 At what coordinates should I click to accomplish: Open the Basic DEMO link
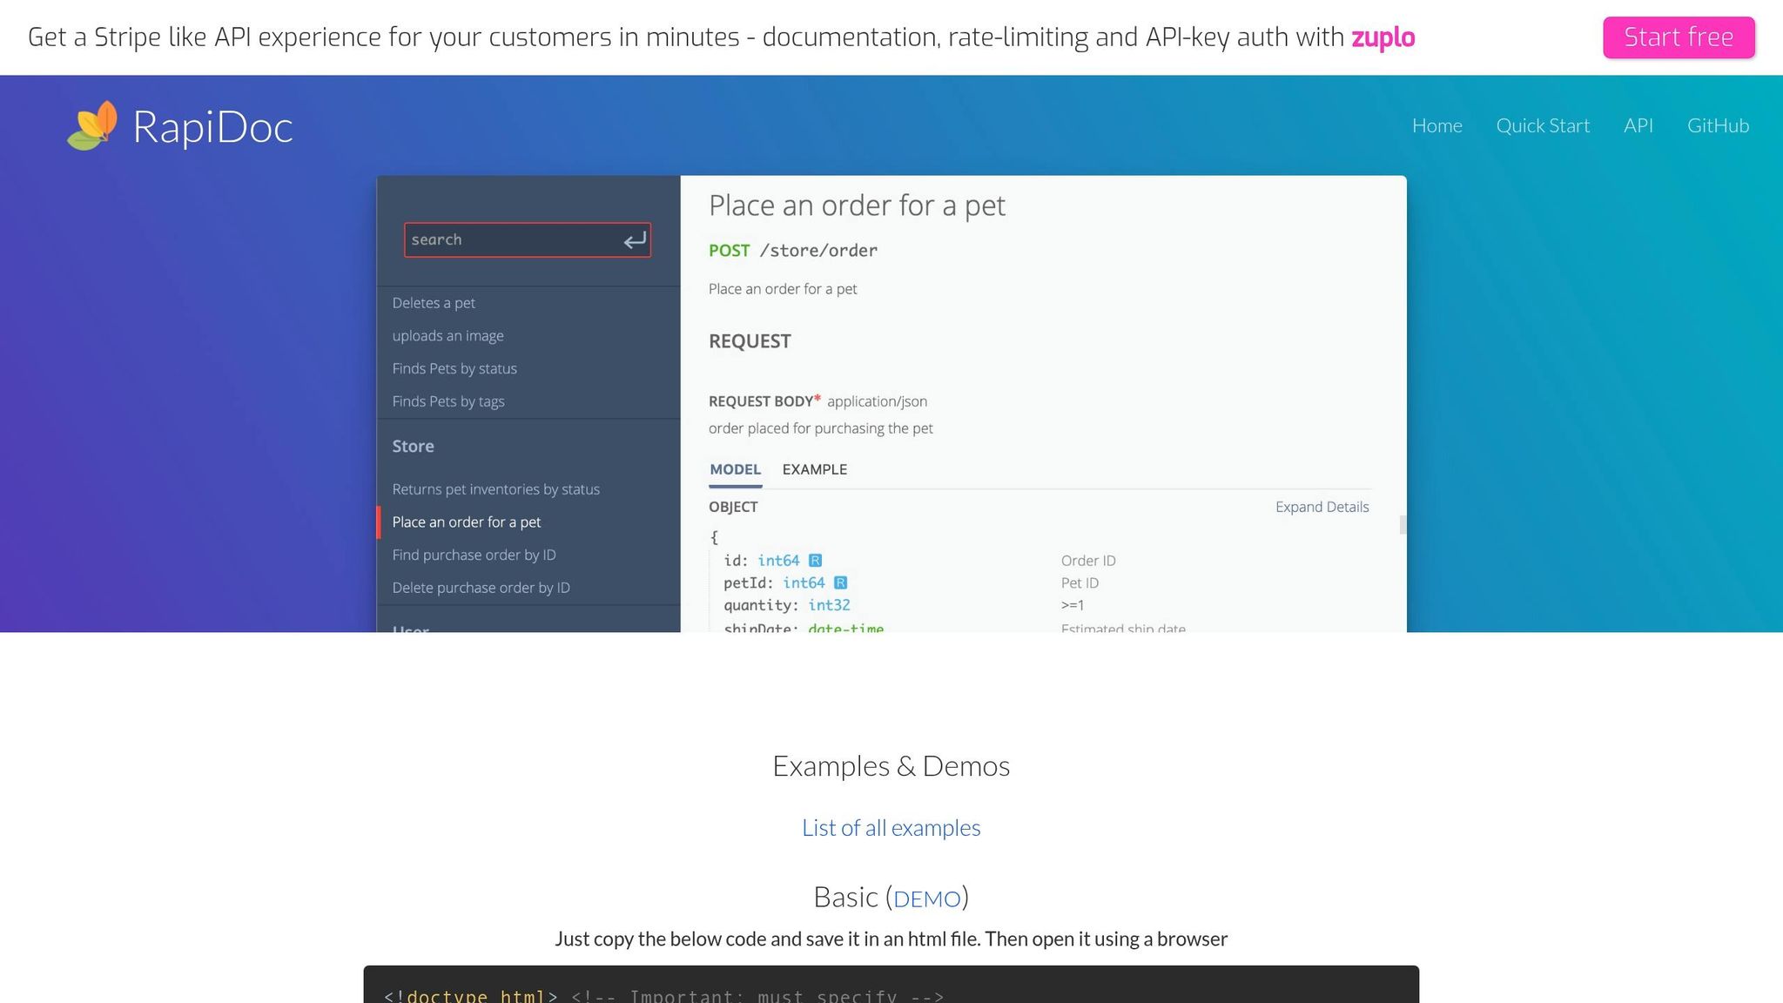click(x=926, y=899)
